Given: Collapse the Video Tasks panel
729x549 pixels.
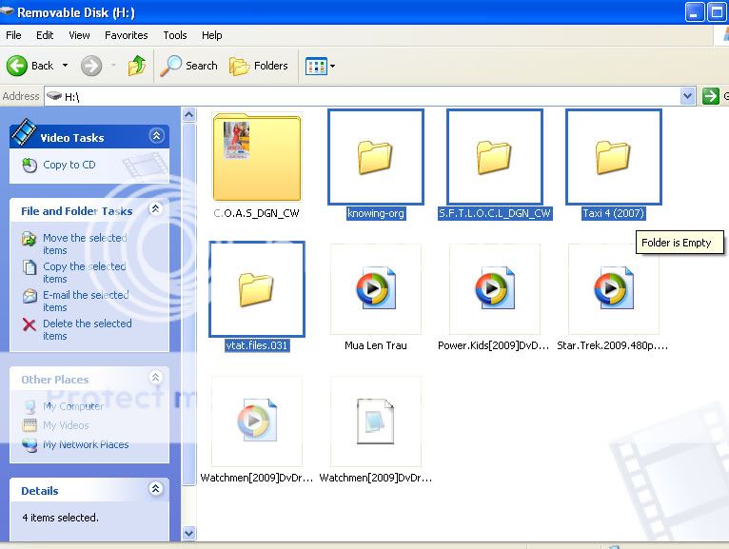Looking at the screenshot, I should [156, 136].
